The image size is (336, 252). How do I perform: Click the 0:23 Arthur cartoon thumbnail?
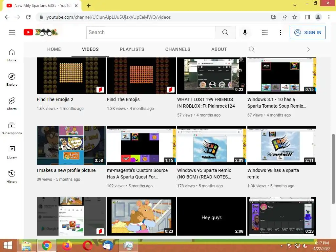point(141,216)
